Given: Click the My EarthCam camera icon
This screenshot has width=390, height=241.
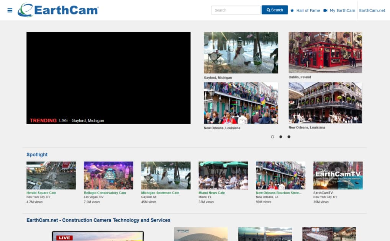Looking at the screenshot, I should tap(325, 10).
